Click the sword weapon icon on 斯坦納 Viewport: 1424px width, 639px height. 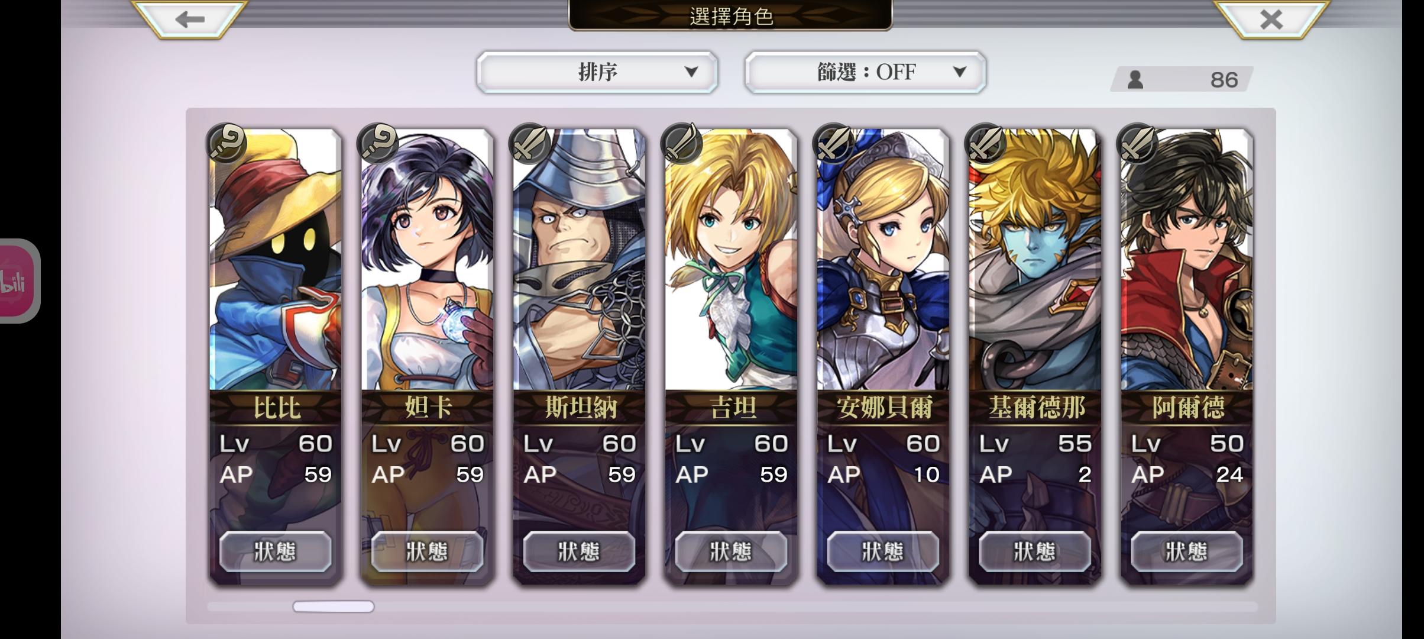point(530,143)
